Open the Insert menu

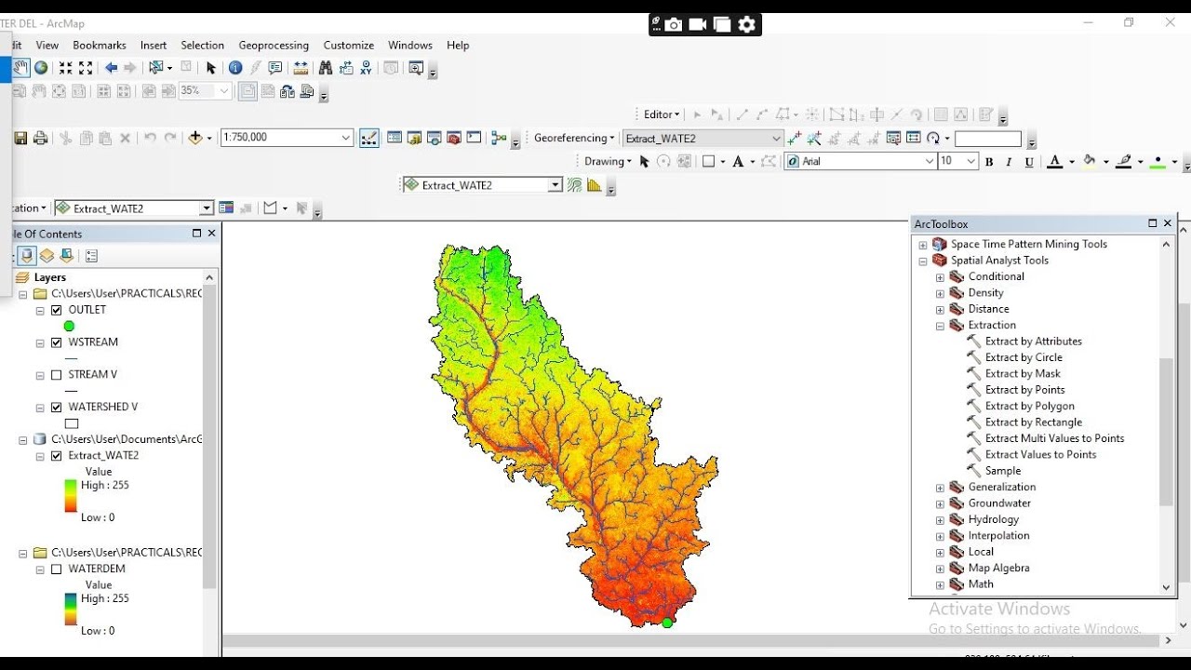[154, 45]
